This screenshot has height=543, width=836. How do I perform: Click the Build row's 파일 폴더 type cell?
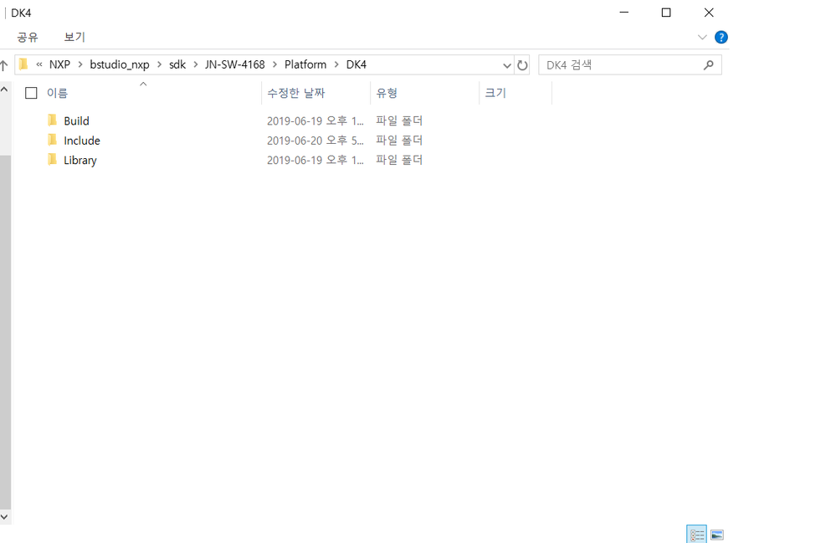pyautogui.click(x=399, y=121)
